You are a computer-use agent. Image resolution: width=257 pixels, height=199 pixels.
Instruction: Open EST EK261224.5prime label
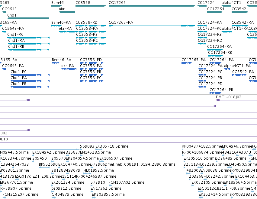68,182
